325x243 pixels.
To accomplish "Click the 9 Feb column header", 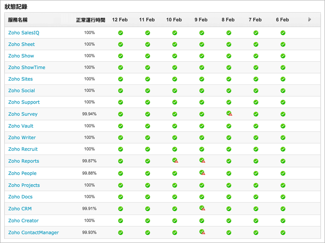I will pyautogui.click(x=201, y=19).
